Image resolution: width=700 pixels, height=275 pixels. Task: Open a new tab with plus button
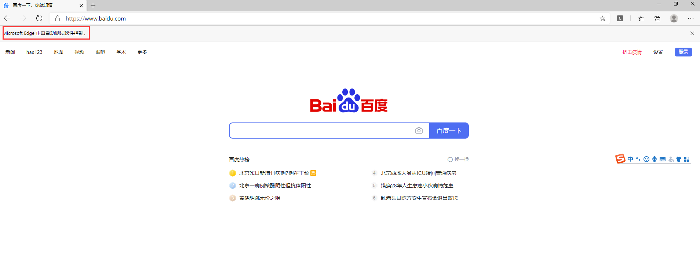pos(93,5)
